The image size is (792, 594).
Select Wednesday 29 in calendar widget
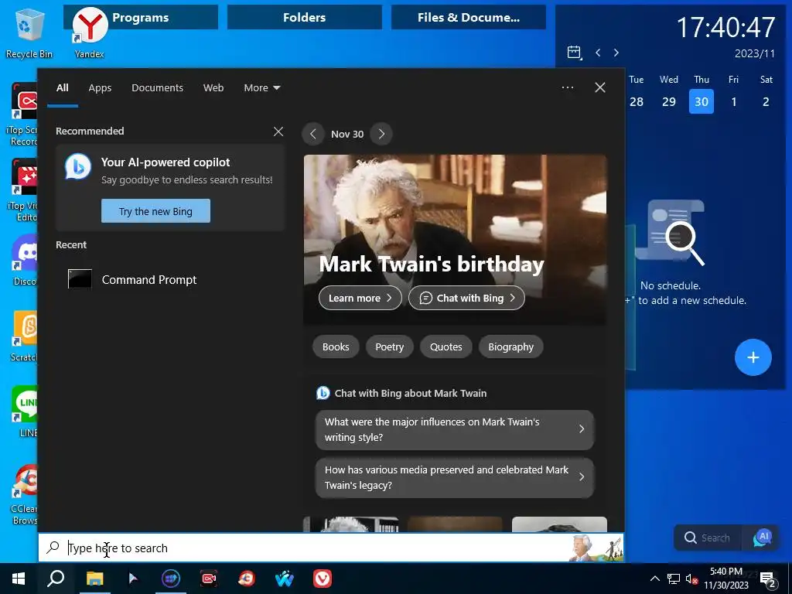click(669, 101)
